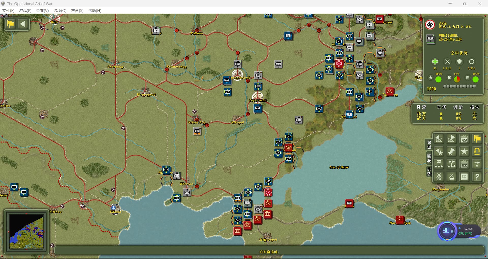Click the Nikopol city label
Image resolution: width=488 pixels, height=259 pixels.
237,123
